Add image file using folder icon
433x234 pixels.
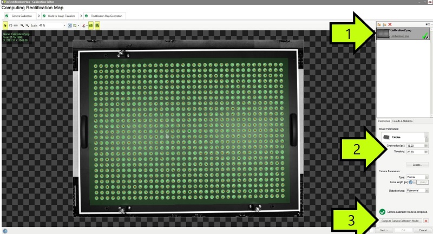click(379, 24)
